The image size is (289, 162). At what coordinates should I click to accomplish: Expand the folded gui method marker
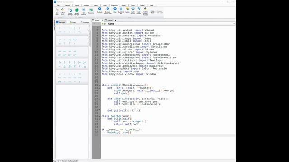[x=100, y=110]
